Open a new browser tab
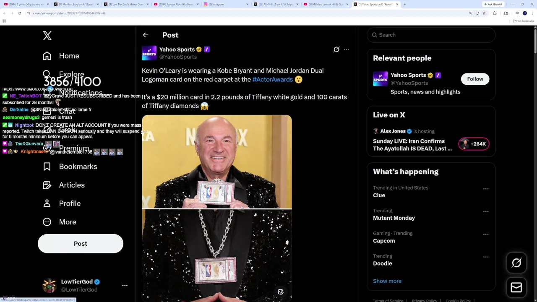The width and height of the screenshot is (537, 302). pyautogui.click(x=404, y=4)
